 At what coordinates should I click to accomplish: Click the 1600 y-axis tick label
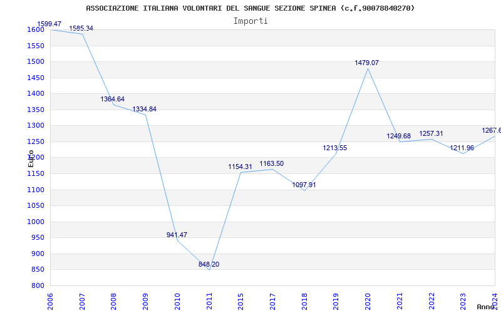36,29
